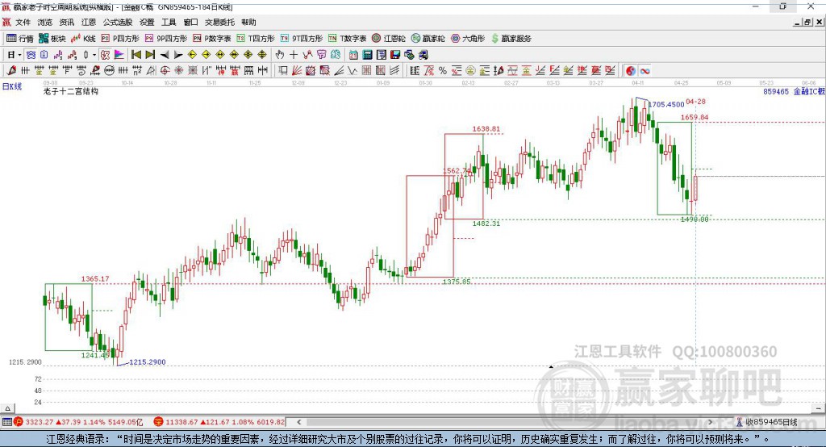Open the 文件 menu
Viewport: 826px width, 447px height.
23,22
